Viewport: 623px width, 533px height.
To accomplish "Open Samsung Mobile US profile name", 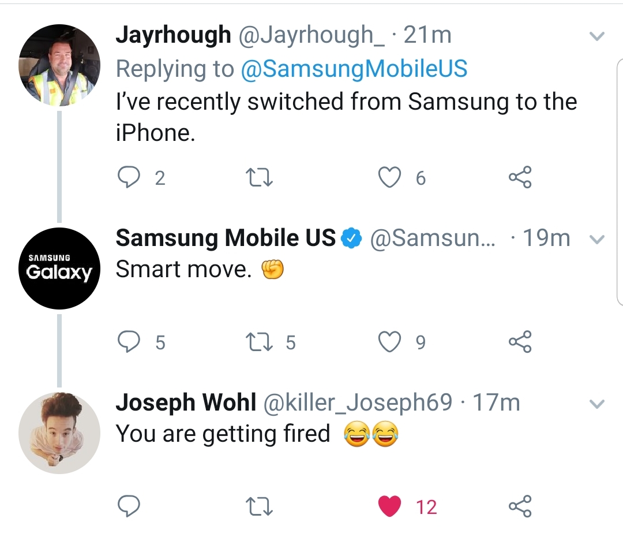I will [x=225, y=238].
